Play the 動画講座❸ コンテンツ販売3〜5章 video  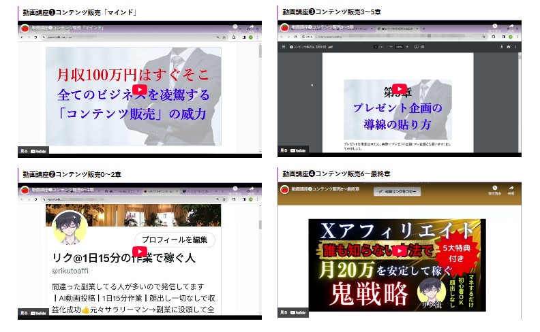[400, 89]
